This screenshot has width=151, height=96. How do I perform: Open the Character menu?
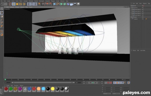coord(48,1)
